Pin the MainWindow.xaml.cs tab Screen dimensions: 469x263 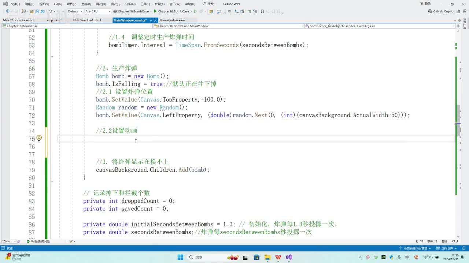click(151, 20)
